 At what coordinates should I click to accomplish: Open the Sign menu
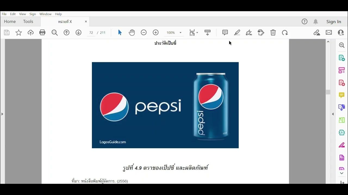click(33, 14)
